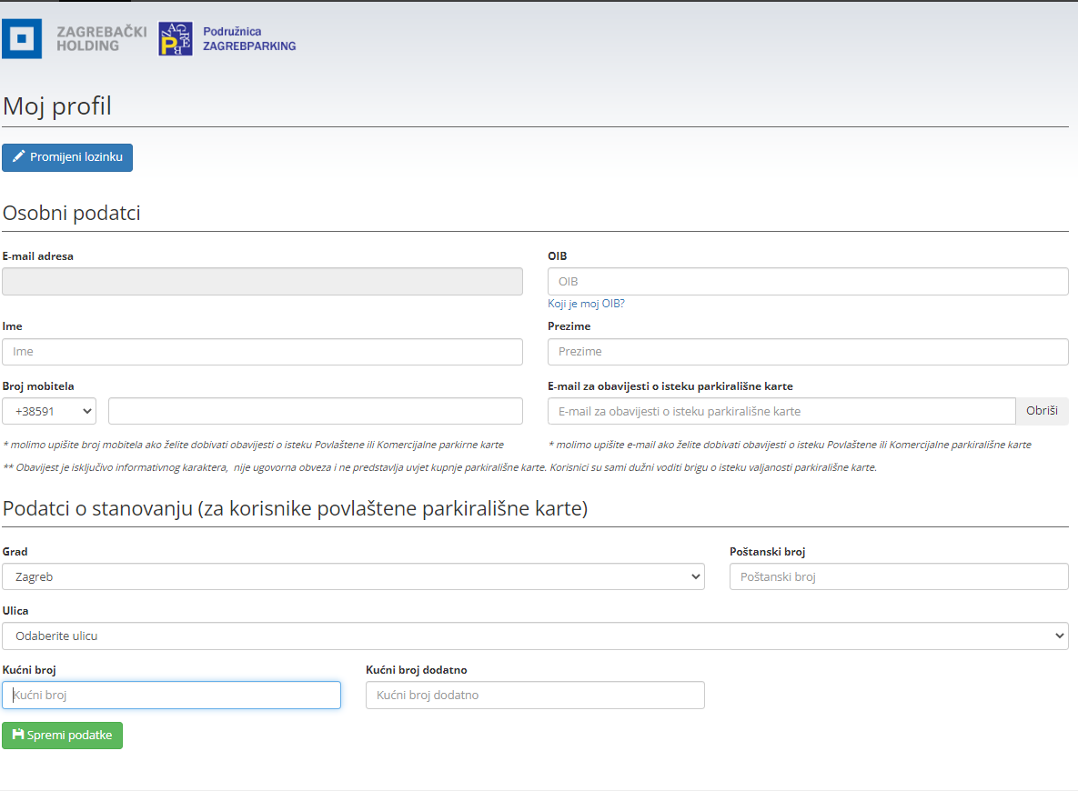Focus the Kućni broj dodatno field

[x=535, y=696]
